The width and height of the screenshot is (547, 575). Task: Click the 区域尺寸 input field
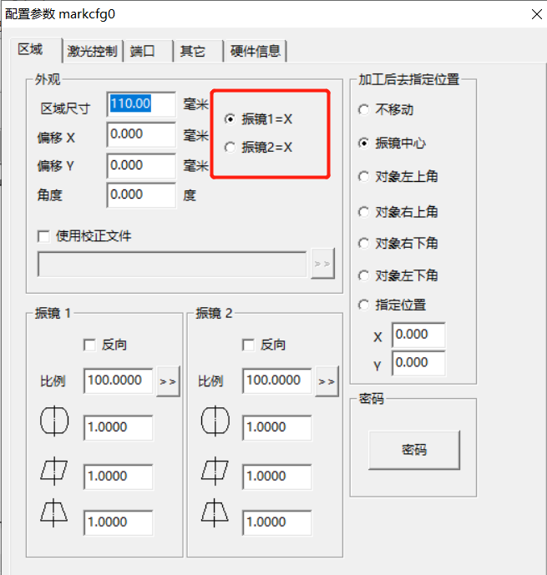point(141,104)
